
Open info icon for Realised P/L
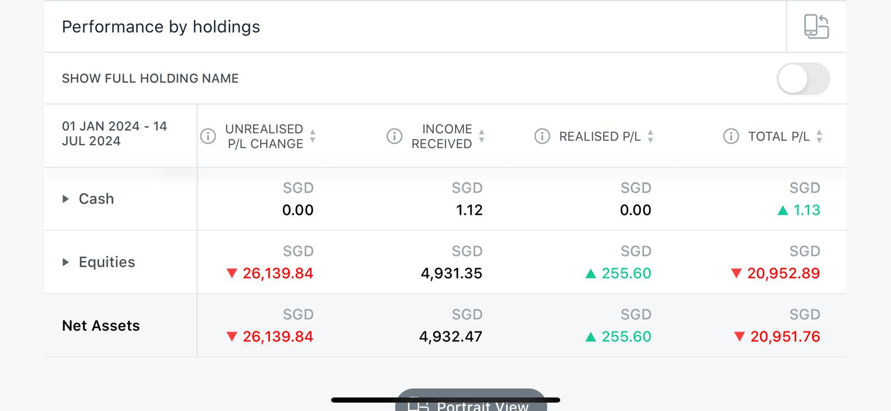tap(542, 136)
